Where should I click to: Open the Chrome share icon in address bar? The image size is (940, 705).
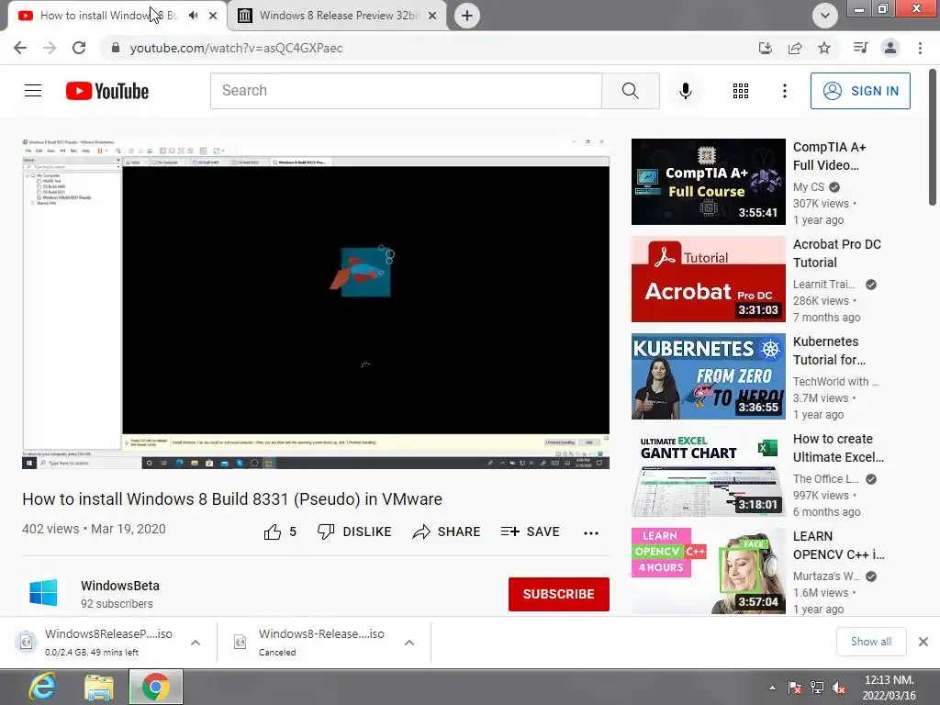(x=795, y=48)
